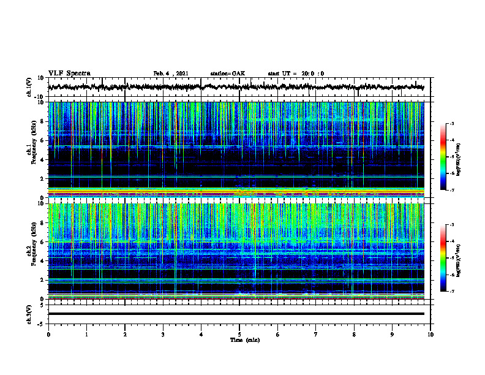The height and width of the screenshot is (375, 485).
Task: Click the "Time (min)" axis label
Action: coord(245,340)
